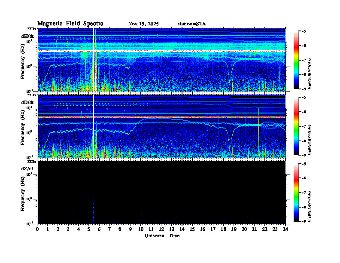Viewport: 340px width, 263px height.
Task: Click the -9 value on dZ/dt color scale
Action: point(304,221)
